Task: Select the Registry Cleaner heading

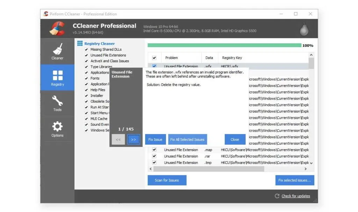Action: click(x=100, y=44)
